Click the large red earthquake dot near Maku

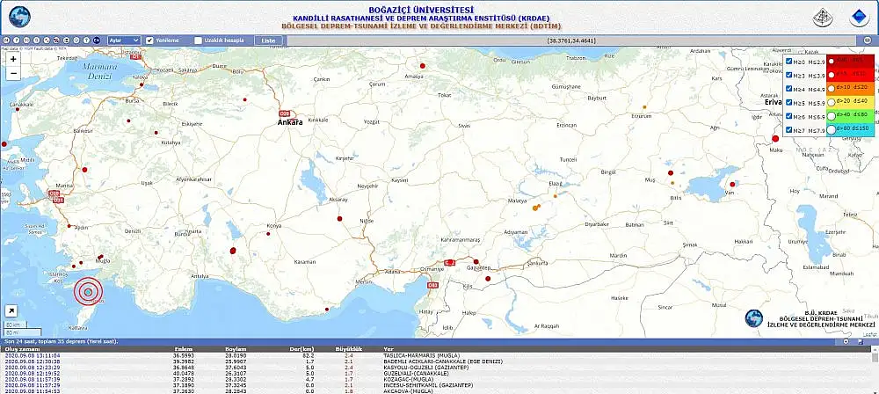[776, 139]
